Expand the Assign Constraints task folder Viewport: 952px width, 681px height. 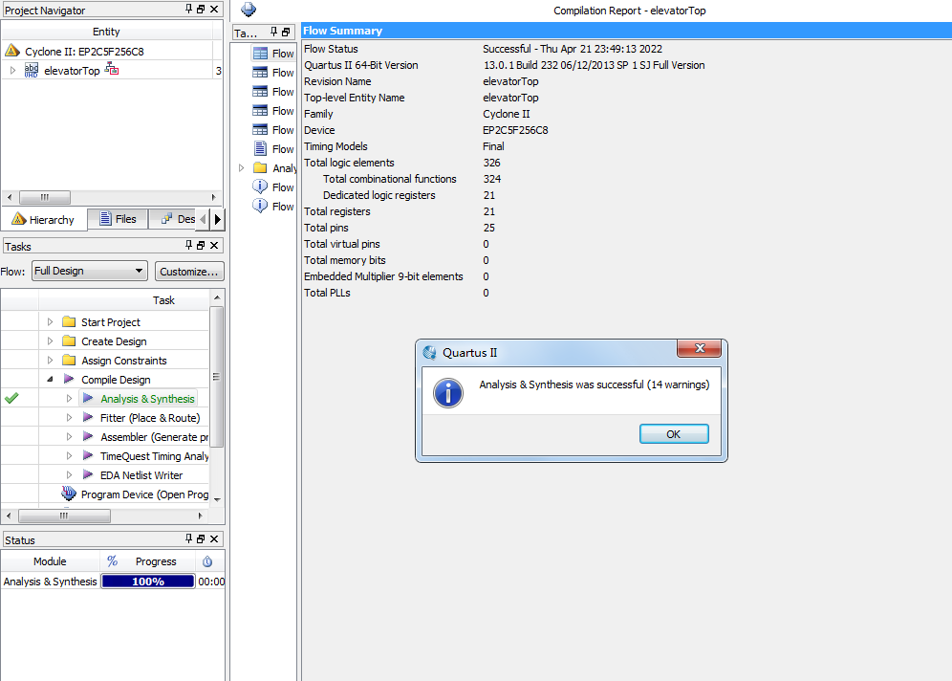point(51,361)
